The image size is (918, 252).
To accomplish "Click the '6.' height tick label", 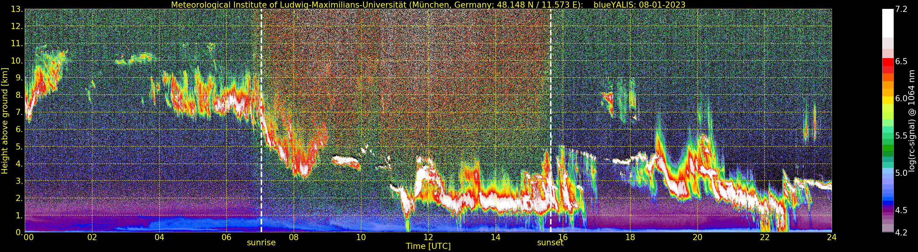I will coord(19,130).
